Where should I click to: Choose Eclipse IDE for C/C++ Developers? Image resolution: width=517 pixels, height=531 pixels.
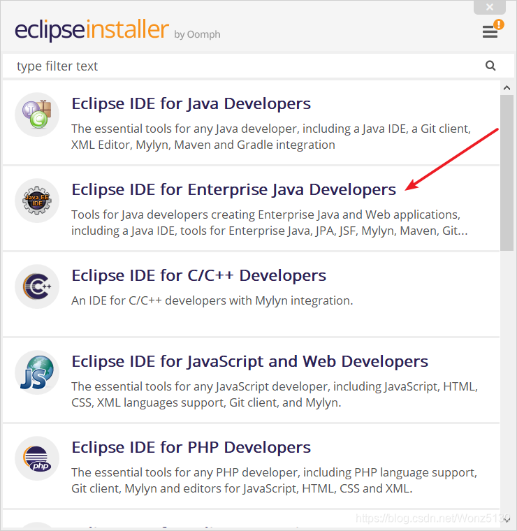pyautogui.click(x=198, y=275)
